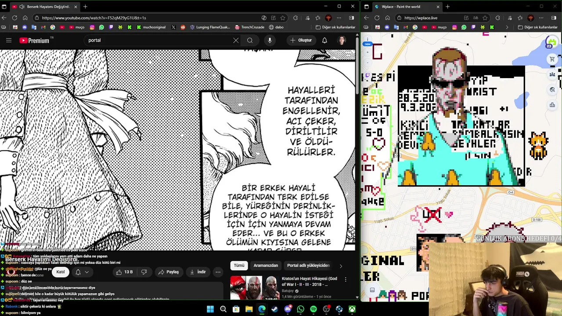This screenshot has width=562, height=316.
Task: Open options for Kratos'un Hayat Hikayesi video
Action: [x=346, y=280]
